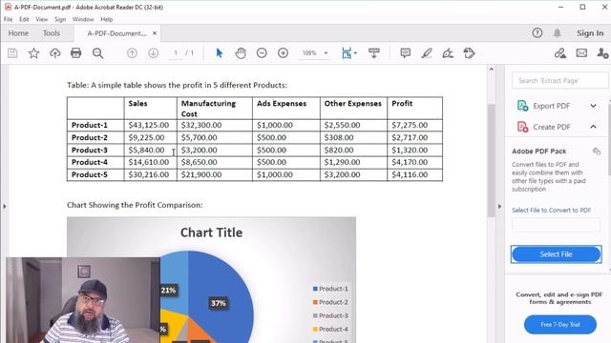Expand the left navigation pane arrow
This screenshot has height=343, width=611.
(x=5, y=206)
